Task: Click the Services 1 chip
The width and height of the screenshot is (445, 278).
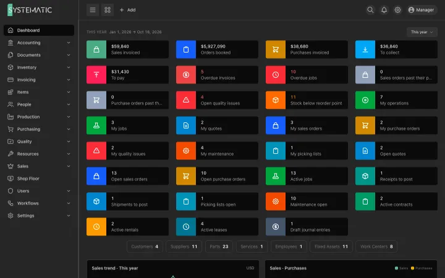Action: click(x=252, y=246)
